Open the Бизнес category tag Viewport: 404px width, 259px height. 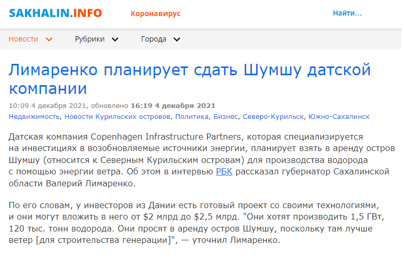click(225, 117)
